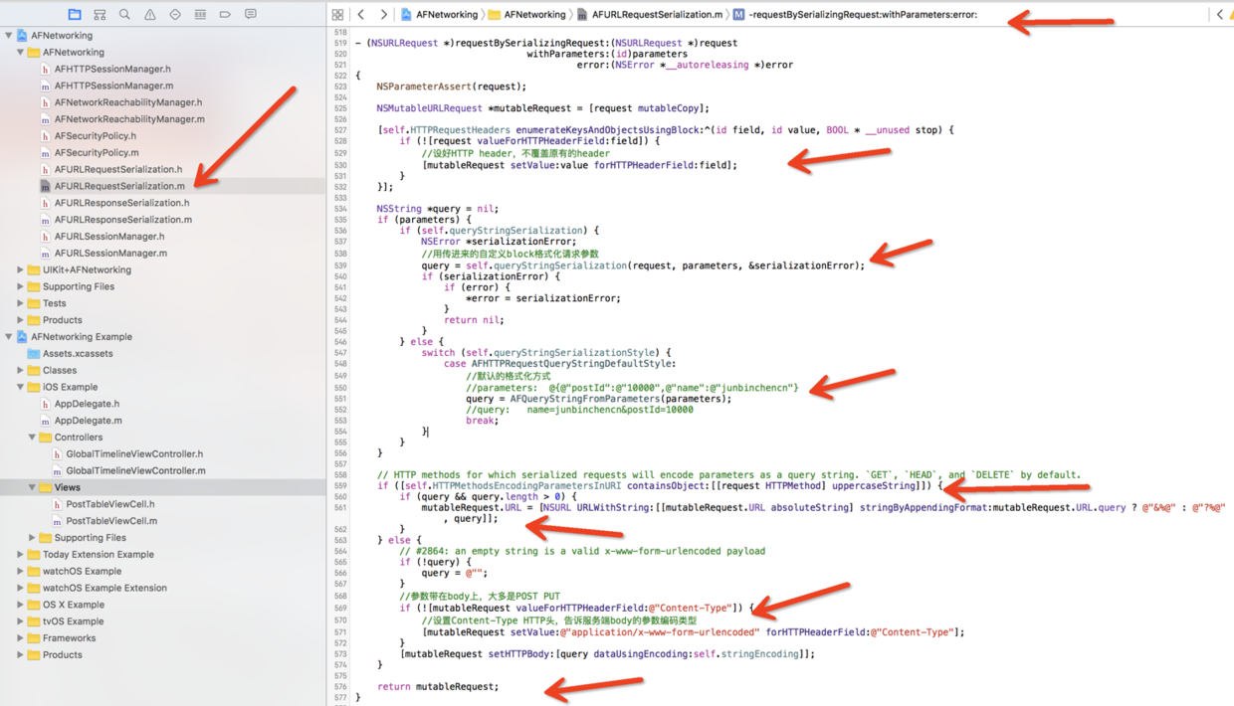Open AFURLRequestSerialization.h
The height and width of the screenshot is (706, 1234).
[118, 169]
